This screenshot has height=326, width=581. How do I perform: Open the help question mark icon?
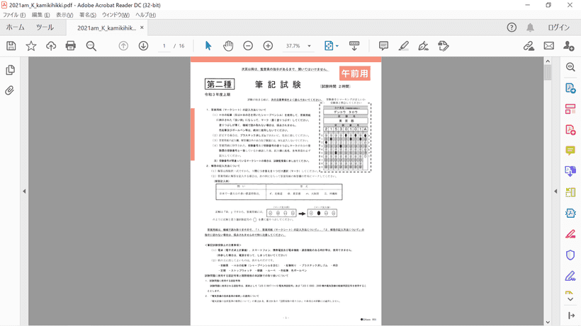[x=512, y=28]
